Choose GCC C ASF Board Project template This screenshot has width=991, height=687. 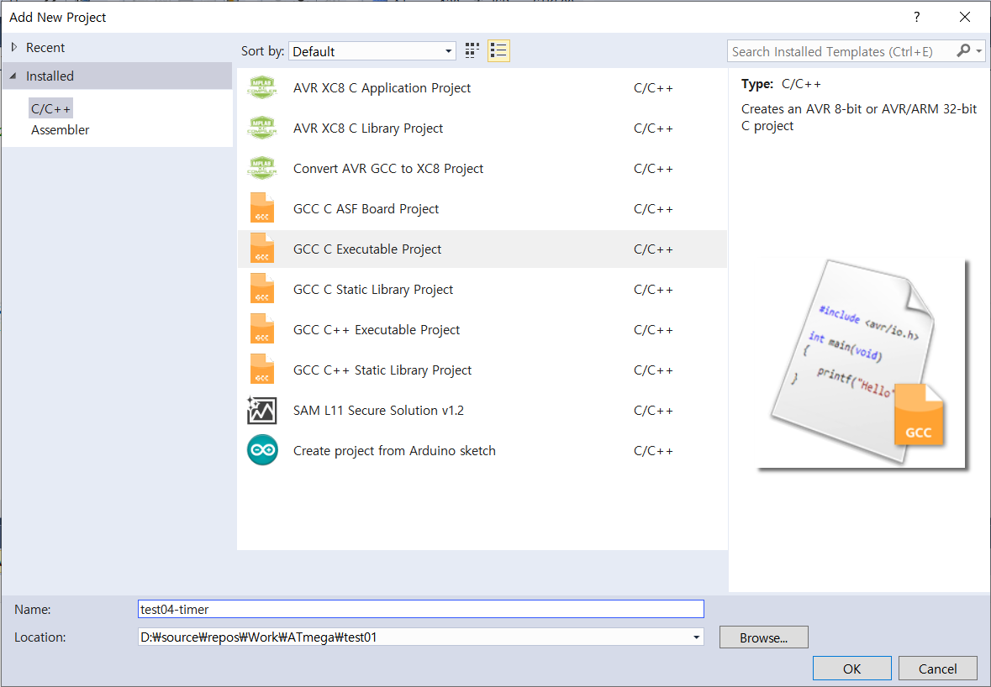click(x=482, y=208)
